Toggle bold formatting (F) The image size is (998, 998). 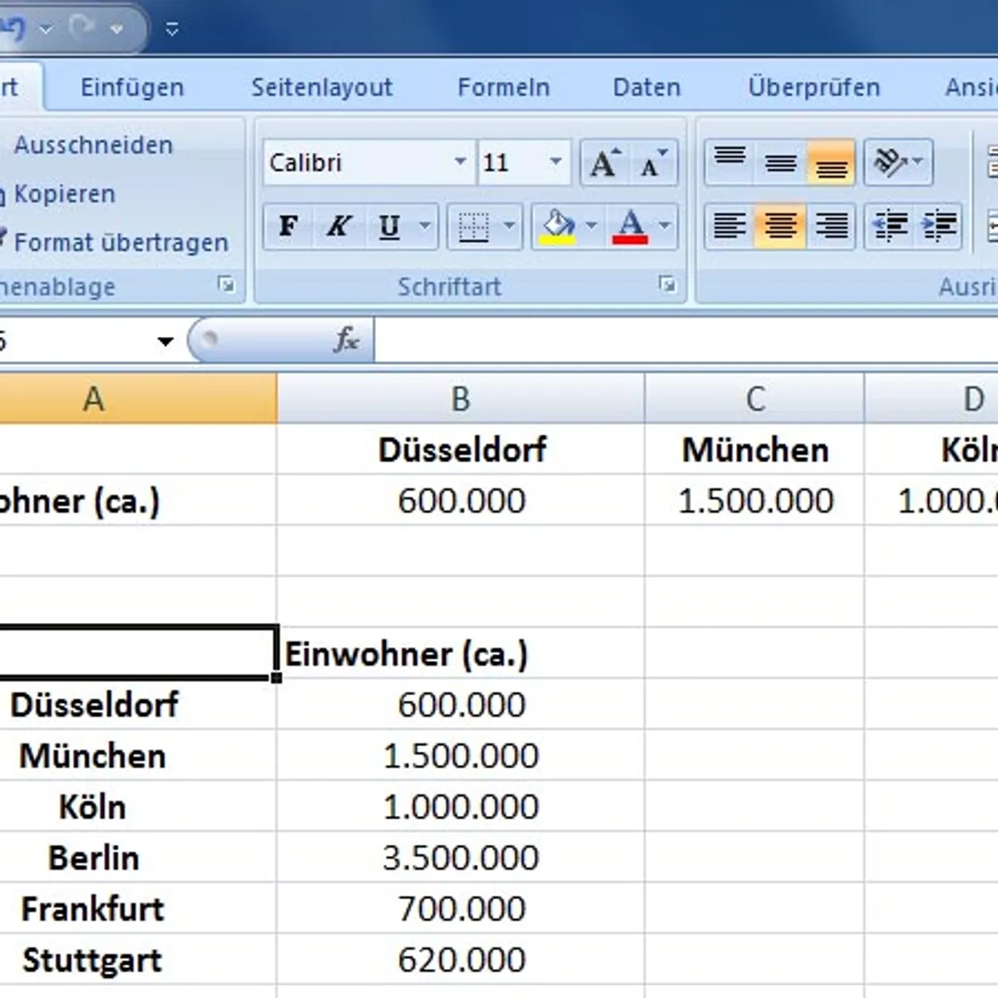(288, 226)
